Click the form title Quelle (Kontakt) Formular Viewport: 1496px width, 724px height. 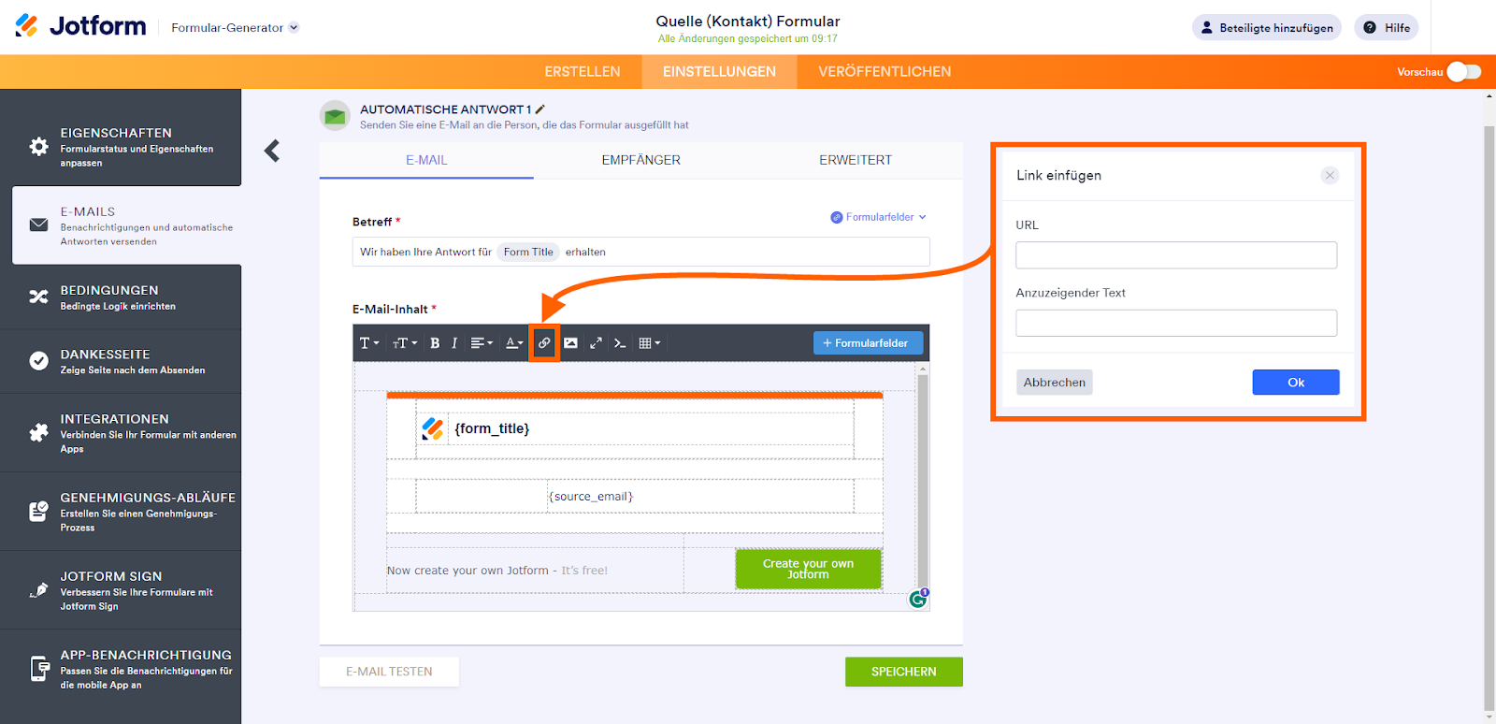click(748, 22)
